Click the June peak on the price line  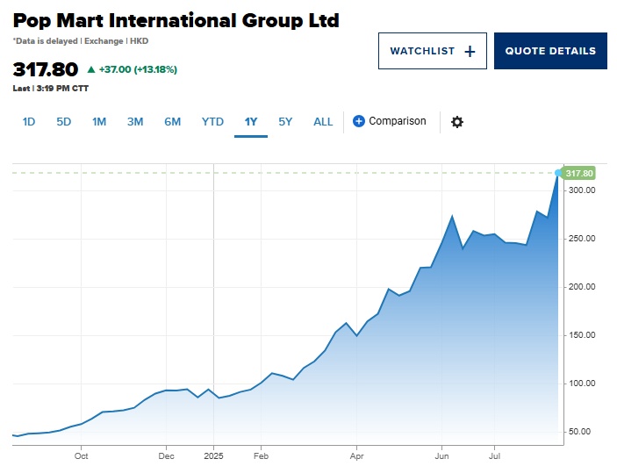[x=452, y=216]
